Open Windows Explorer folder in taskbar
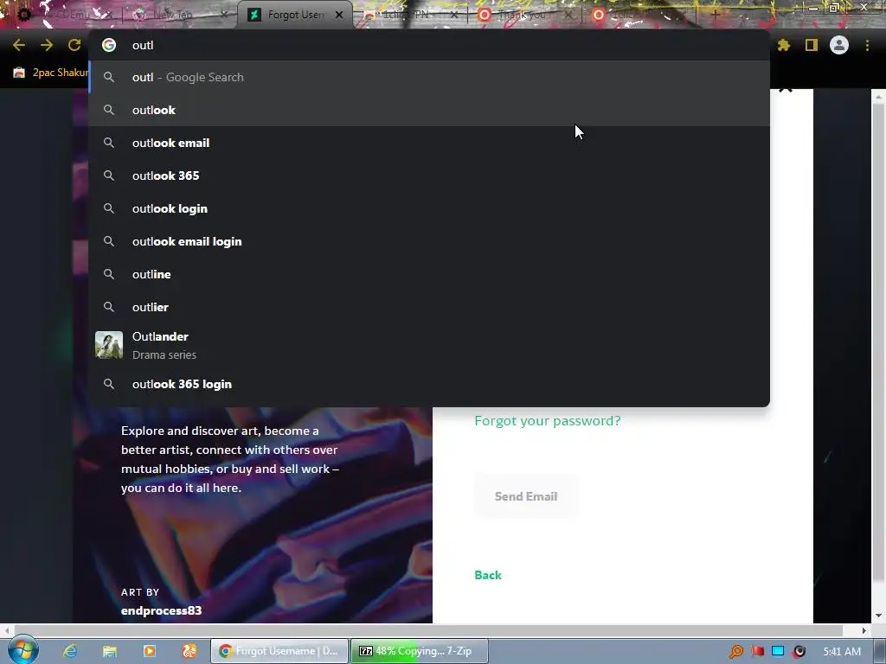Viewport: 886px width, 664px height. pos(110,651)
